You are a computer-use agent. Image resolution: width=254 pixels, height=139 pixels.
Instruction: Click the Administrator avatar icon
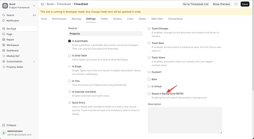click(4, 133)
